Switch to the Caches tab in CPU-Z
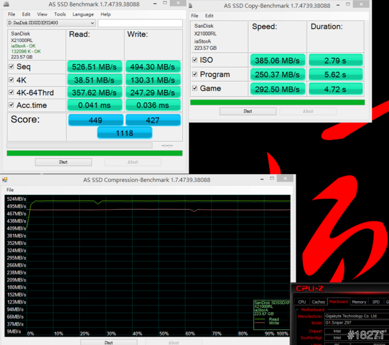 (x=318, y=302)
